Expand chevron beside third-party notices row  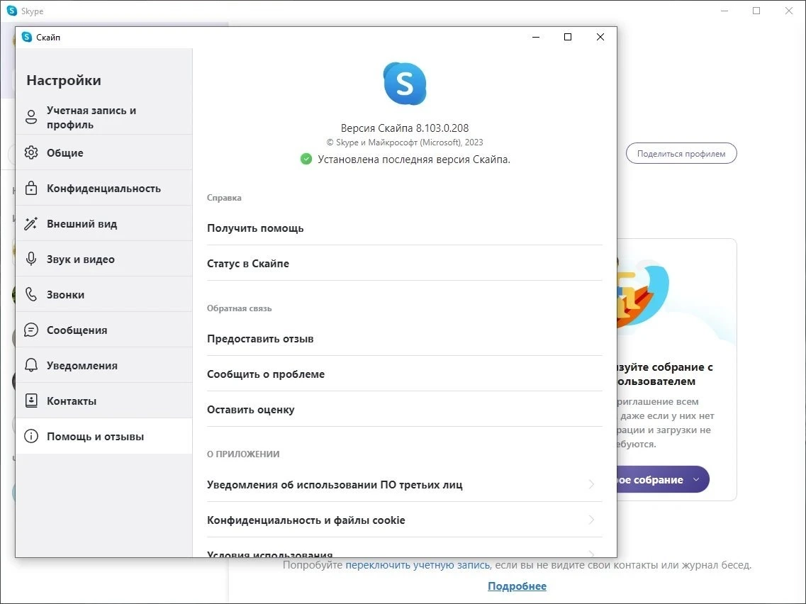tap(591, 484)
